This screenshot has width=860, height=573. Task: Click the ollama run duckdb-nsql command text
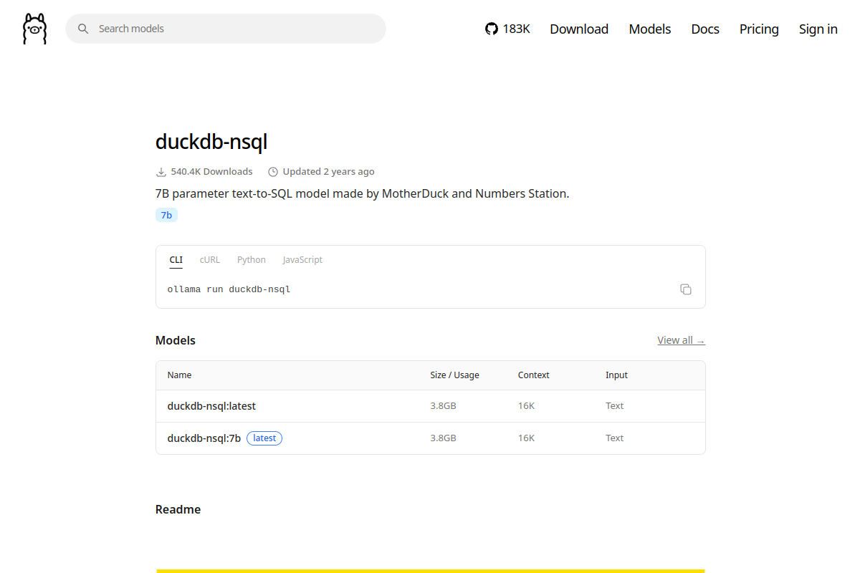click(229, 289)
